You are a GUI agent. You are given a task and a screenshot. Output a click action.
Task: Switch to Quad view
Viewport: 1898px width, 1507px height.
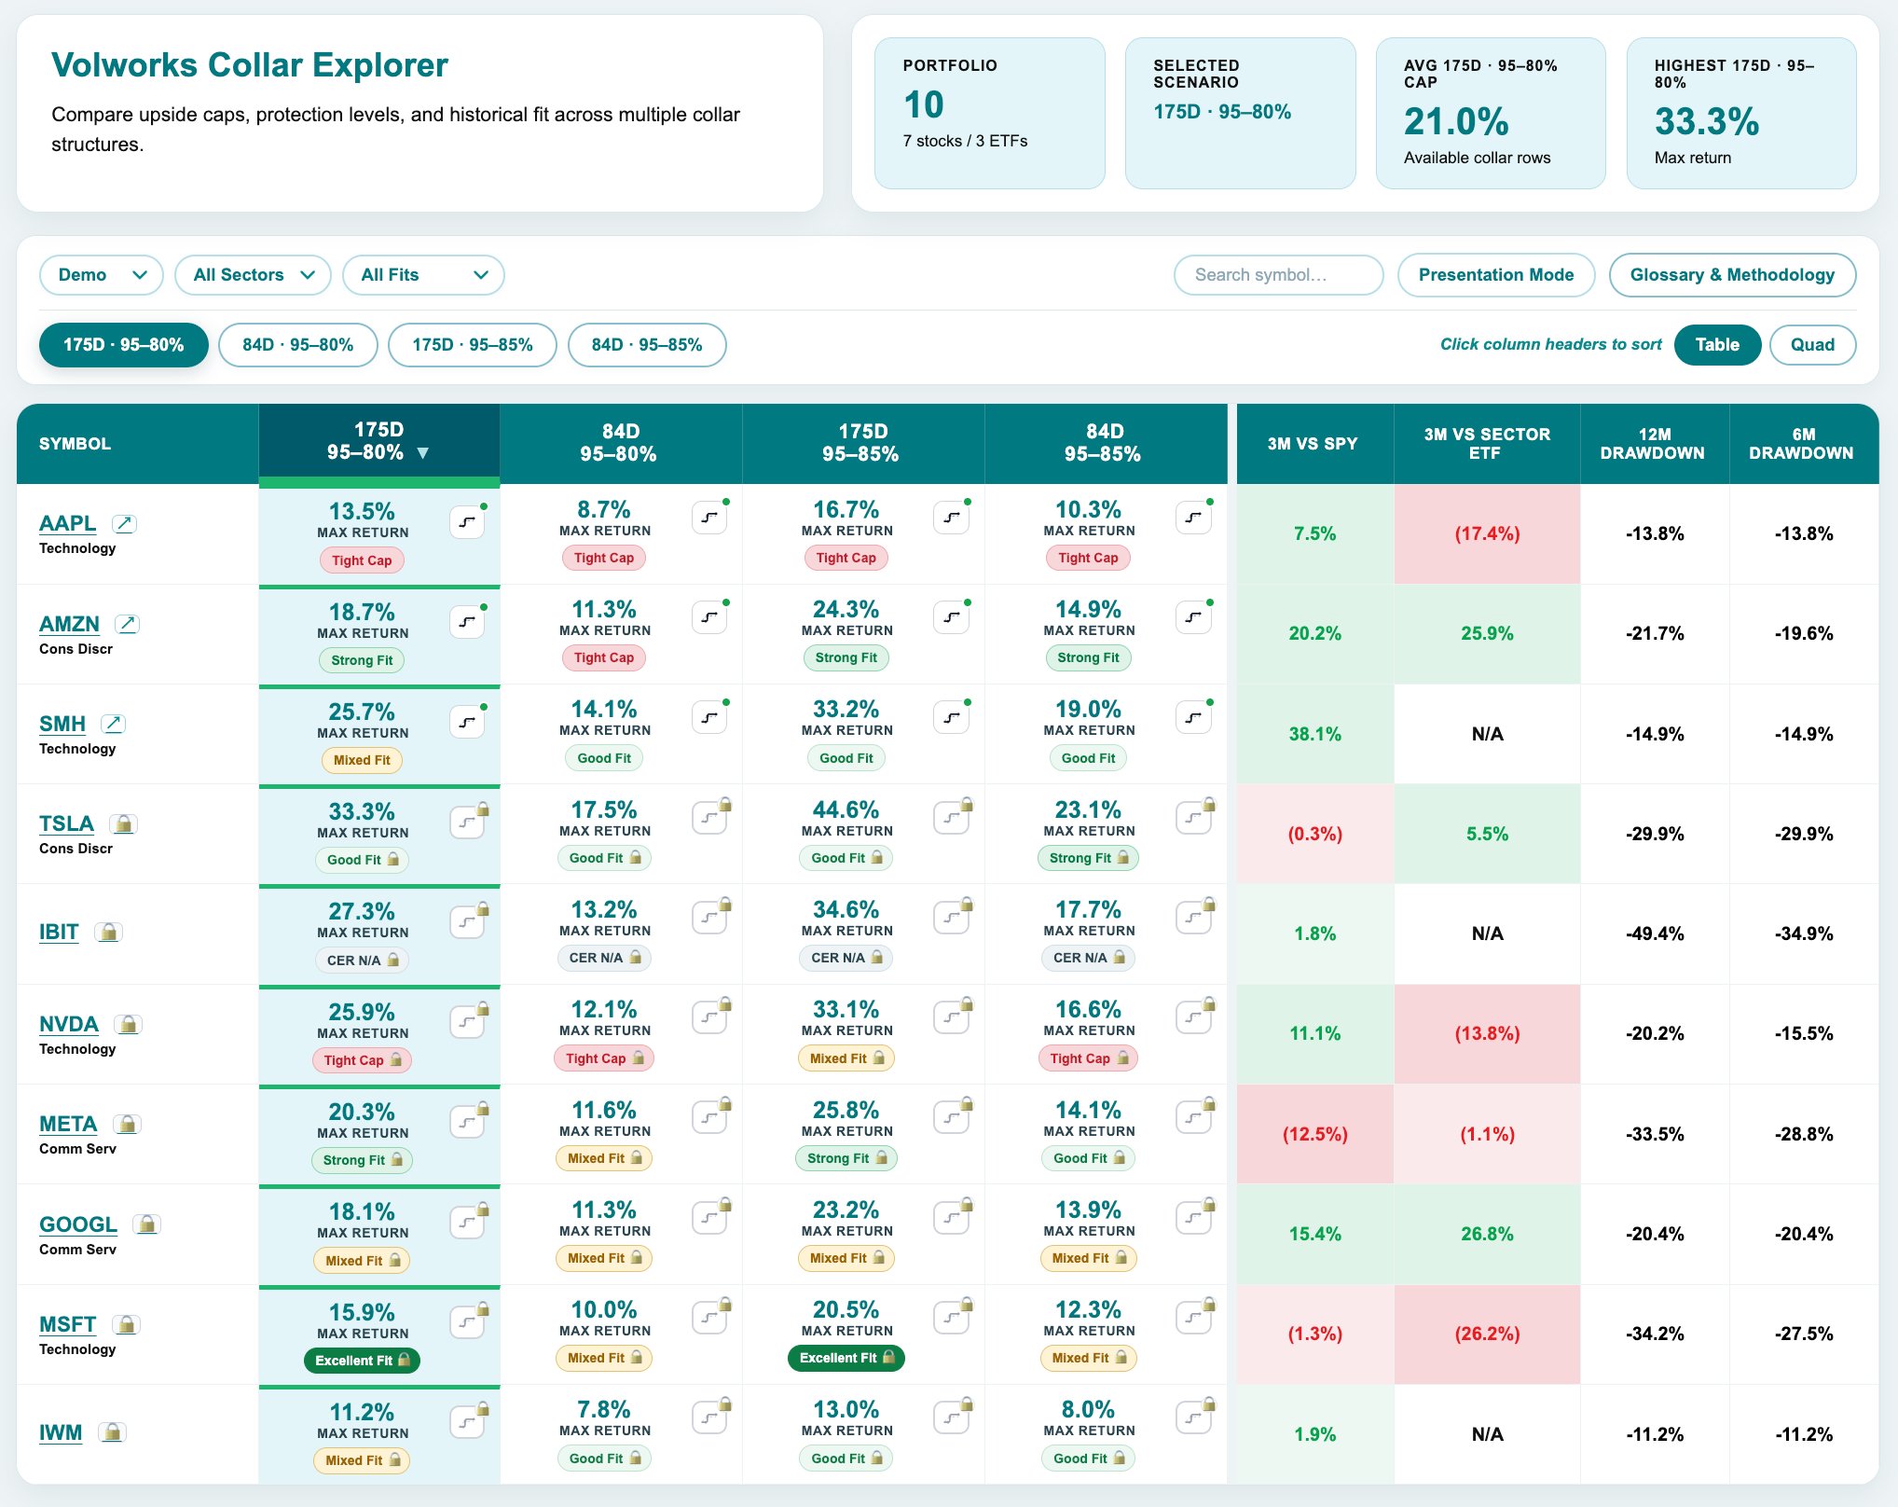1812,344
